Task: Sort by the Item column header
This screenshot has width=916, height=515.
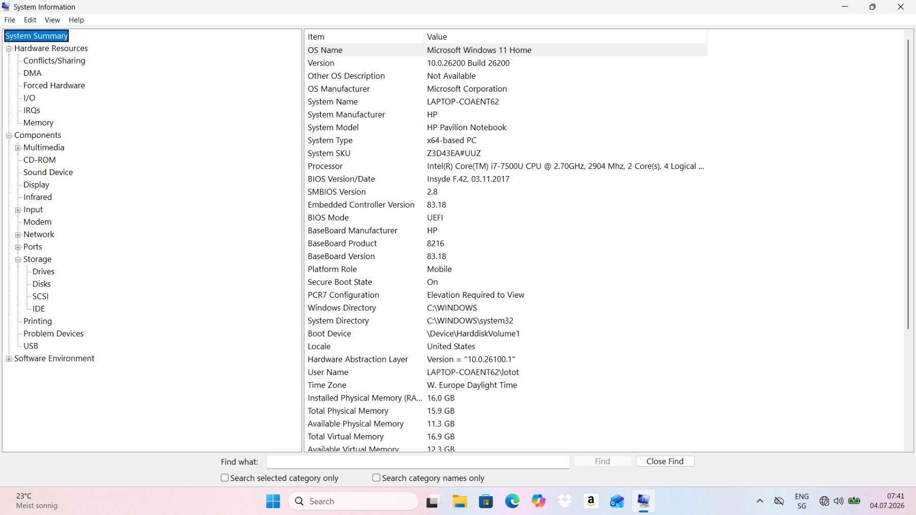Action: coord(364,37)
